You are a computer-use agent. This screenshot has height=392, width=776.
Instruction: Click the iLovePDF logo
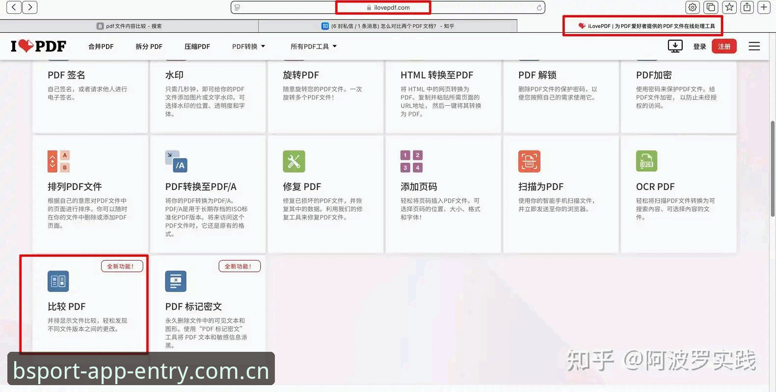[38, 46]
